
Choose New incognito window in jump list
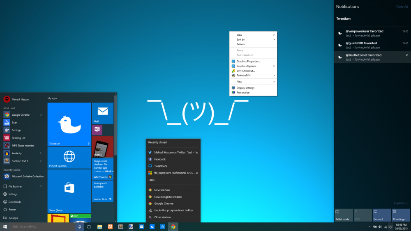tap(173, 197)
